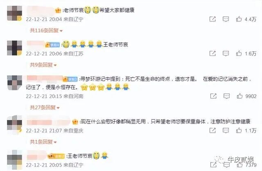Share the comment from 重庆
Image resolution: width=262 pixels, height=171 pixels.
(212, 130)
